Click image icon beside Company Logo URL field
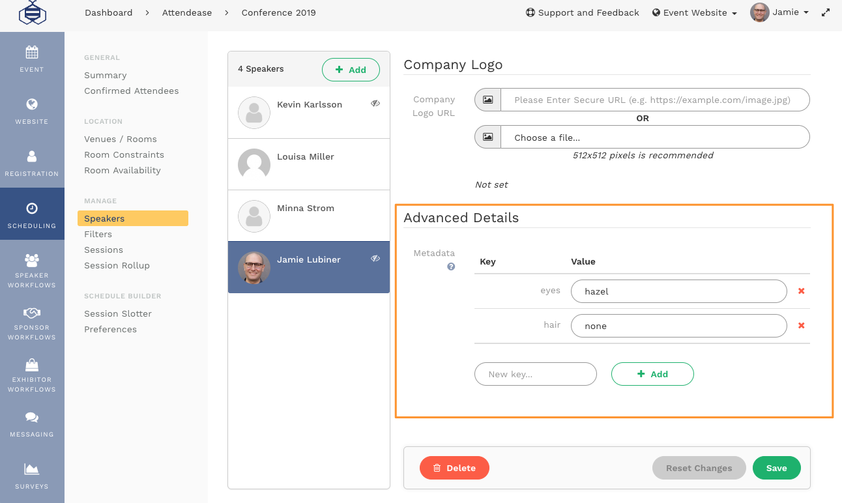This screenshot has width=842, height=503. tap(487, 100)
